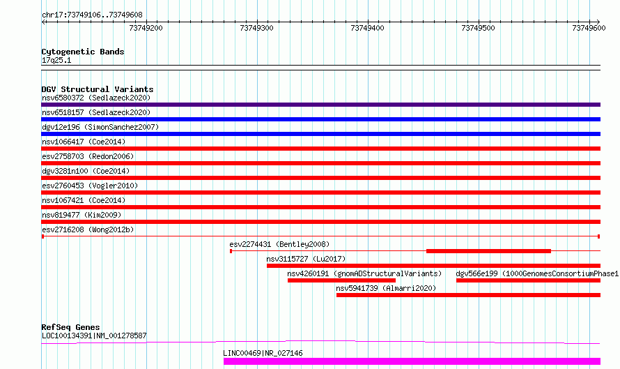Select gene label LINC00469|NR_027146
The width and height of the screenshot is (620, 369).
click(263, 353)
